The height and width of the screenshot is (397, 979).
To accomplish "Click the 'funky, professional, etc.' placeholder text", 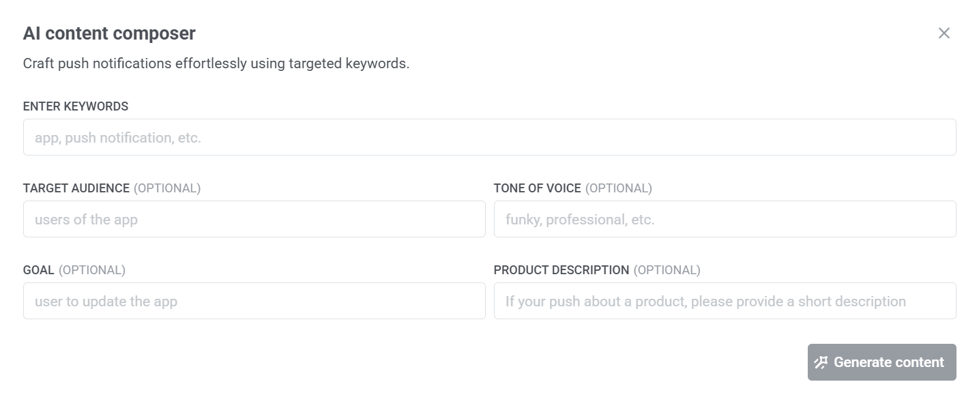I will (x=580, y=220).
